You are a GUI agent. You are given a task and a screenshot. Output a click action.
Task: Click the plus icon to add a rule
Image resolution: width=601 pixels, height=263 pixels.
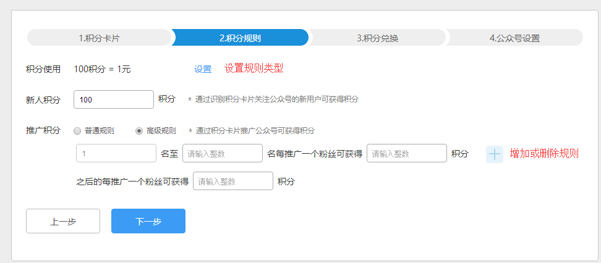[x=495, y=154]
